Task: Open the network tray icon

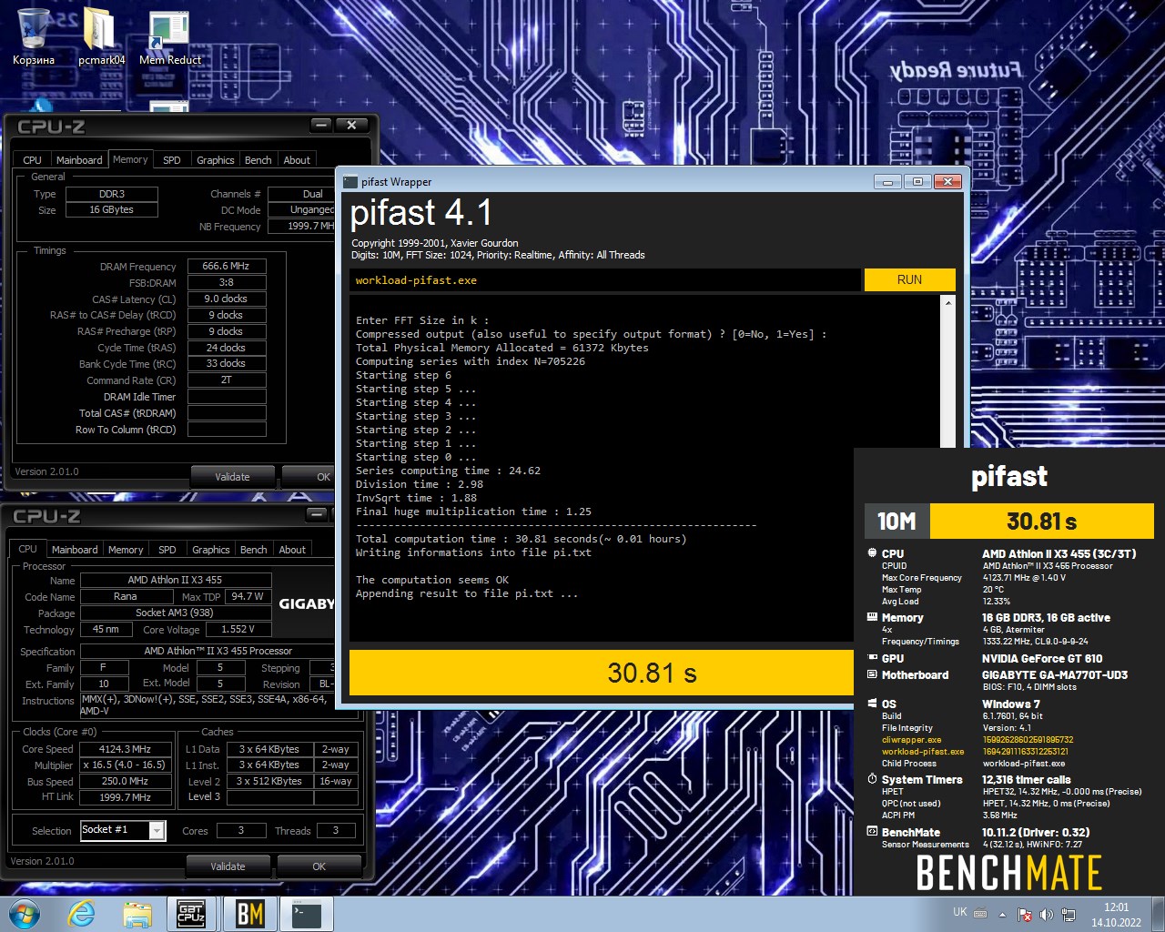Action: [x=1069, y=915]
